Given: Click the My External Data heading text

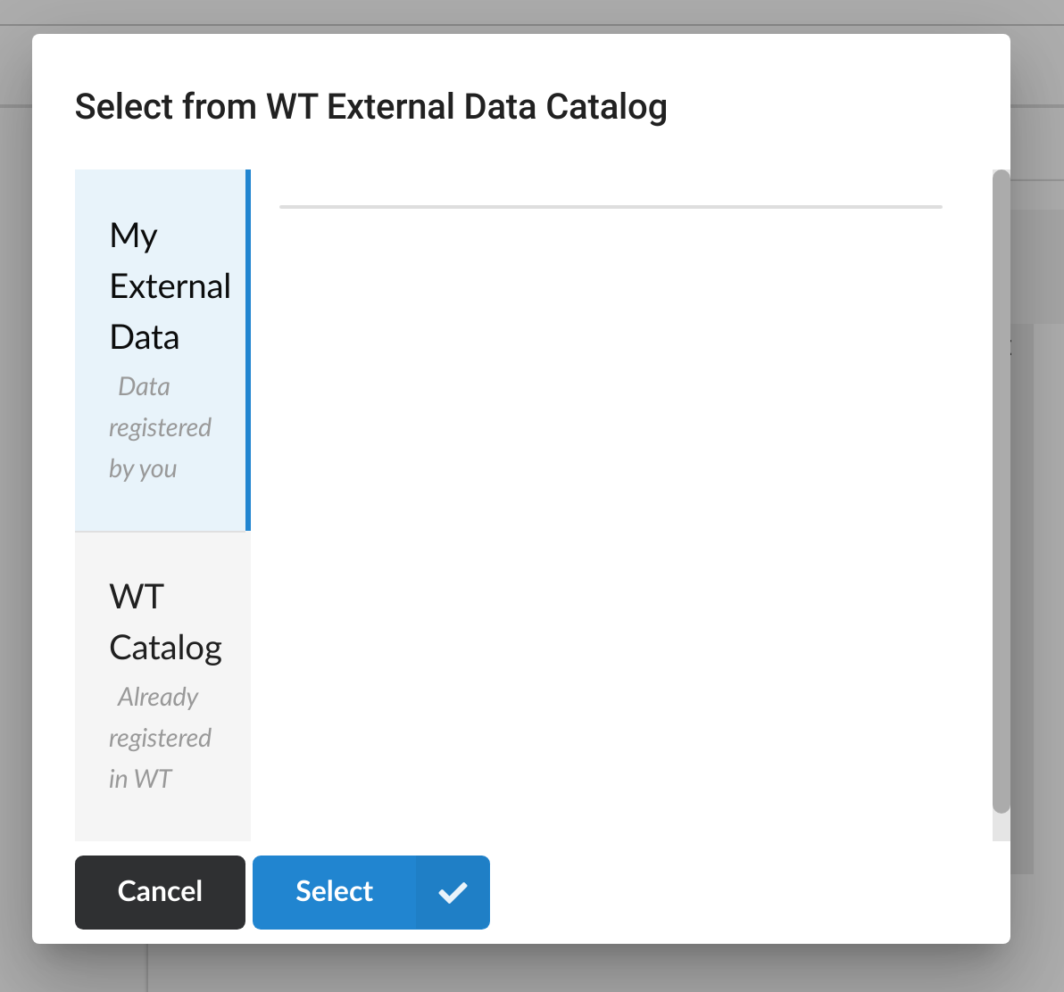Looking at the screenshot, I should 170,285.
